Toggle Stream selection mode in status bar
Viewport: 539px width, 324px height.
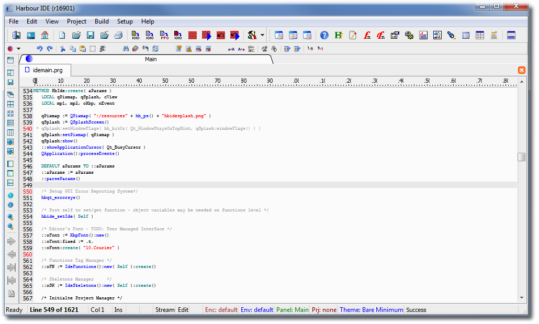(165, 310)
